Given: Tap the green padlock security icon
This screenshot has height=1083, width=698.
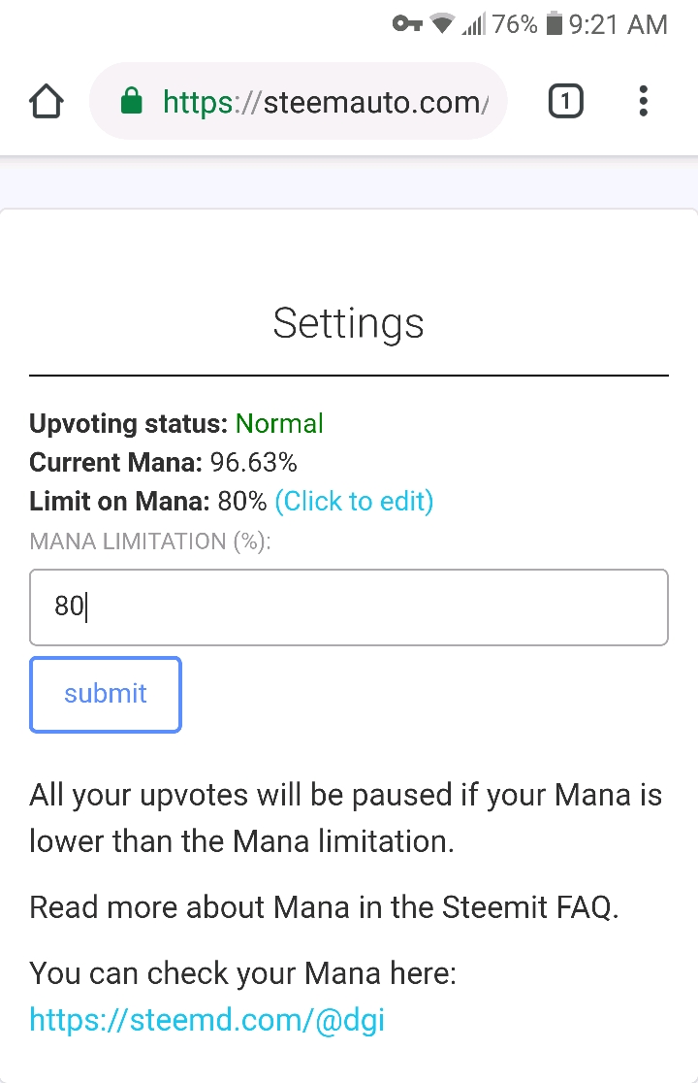Looking at the screenshot, I should 131,102.
